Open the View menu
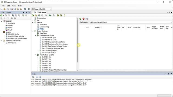Image resolution: width=173 pixels, height=97 pixels. 14,6
